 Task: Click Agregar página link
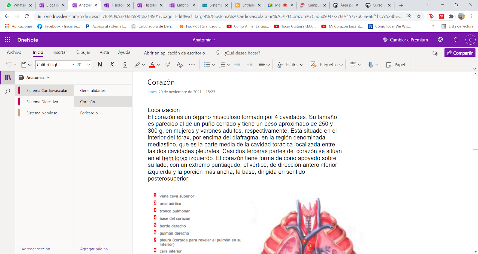click(x=94, y=249)
